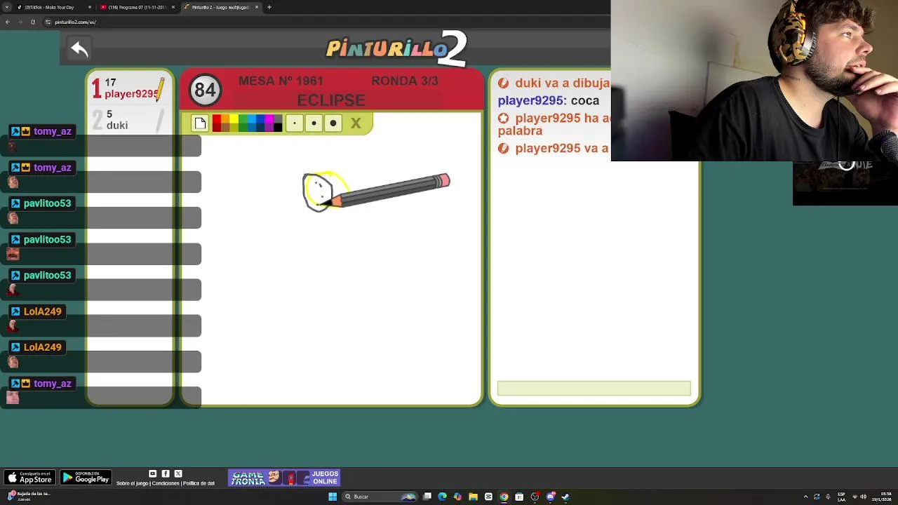Open the volume control in system tray
Screen dimensions: 898x505
[x=863, y=497]
